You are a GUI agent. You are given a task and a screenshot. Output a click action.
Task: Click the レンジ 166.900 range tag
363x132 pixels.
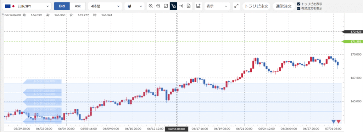42,81
